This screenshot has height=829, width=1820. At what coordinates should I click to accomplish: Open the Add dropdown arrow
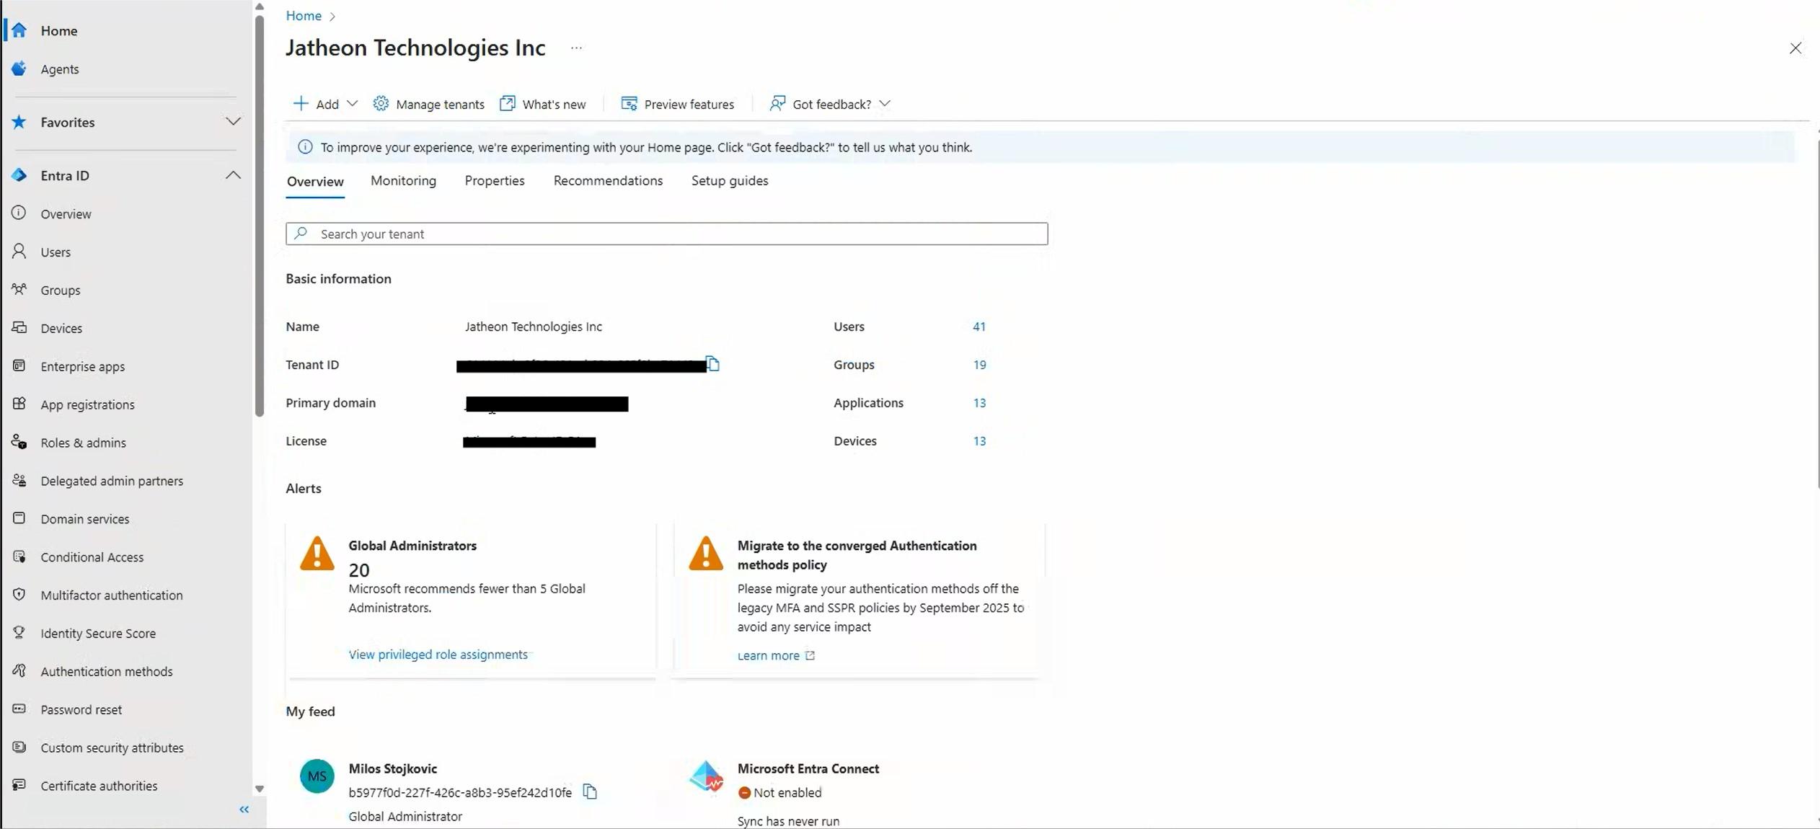[x=352, y=104]
